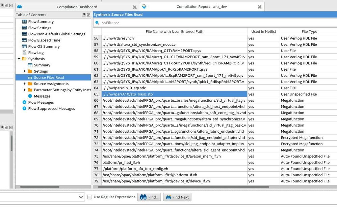Toggle Use Regular Expressions checkbox
Screen dimensions: 337x207
(90, 197)
